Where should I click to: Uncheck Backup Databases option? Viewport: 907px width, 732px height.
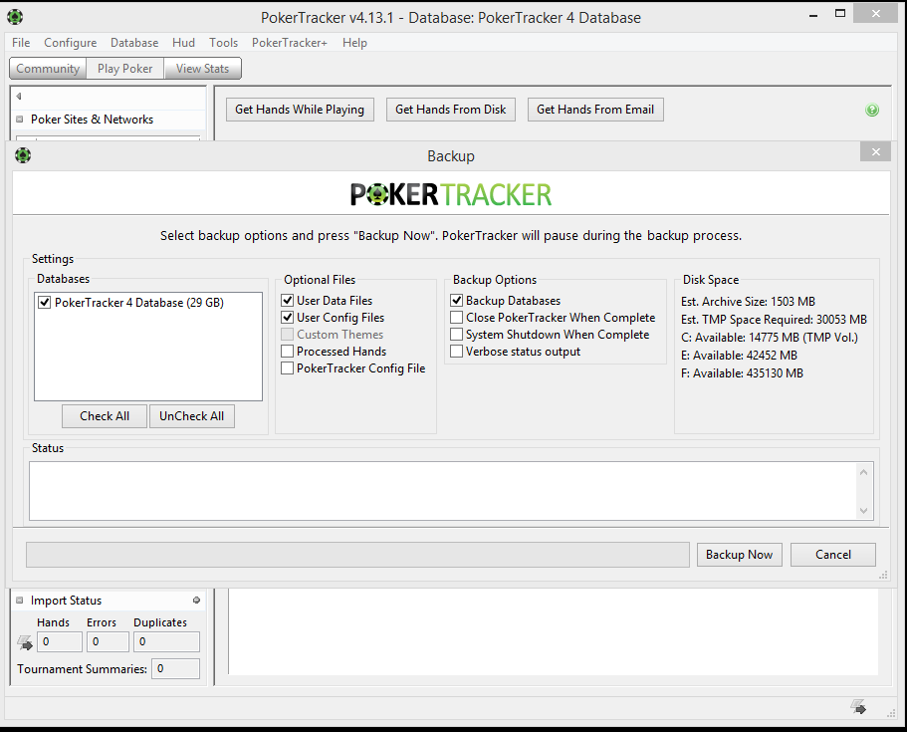click(x=456, y=301)
